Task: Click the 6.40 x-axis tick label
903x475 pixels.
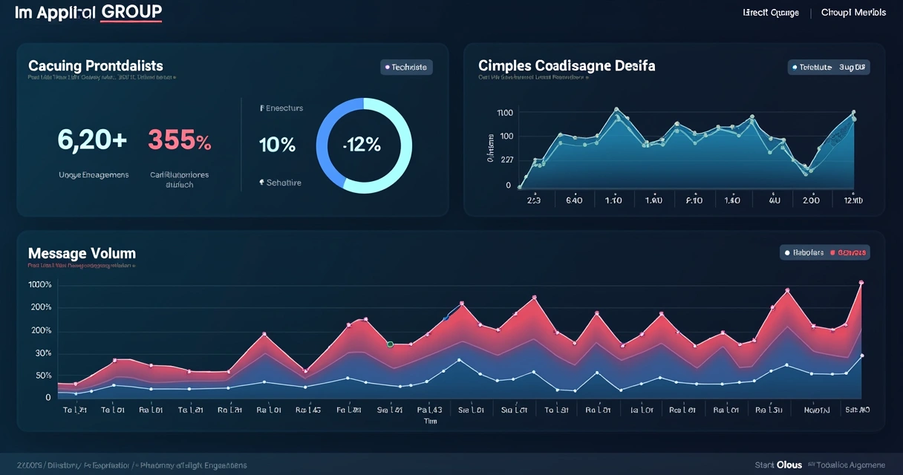Action: 574,200
